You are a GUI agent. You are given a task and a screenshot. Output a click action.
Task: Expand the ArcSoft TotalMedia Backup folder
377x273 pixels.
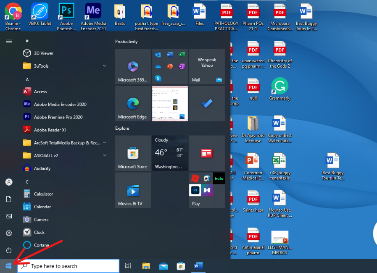tap(65, 143)
